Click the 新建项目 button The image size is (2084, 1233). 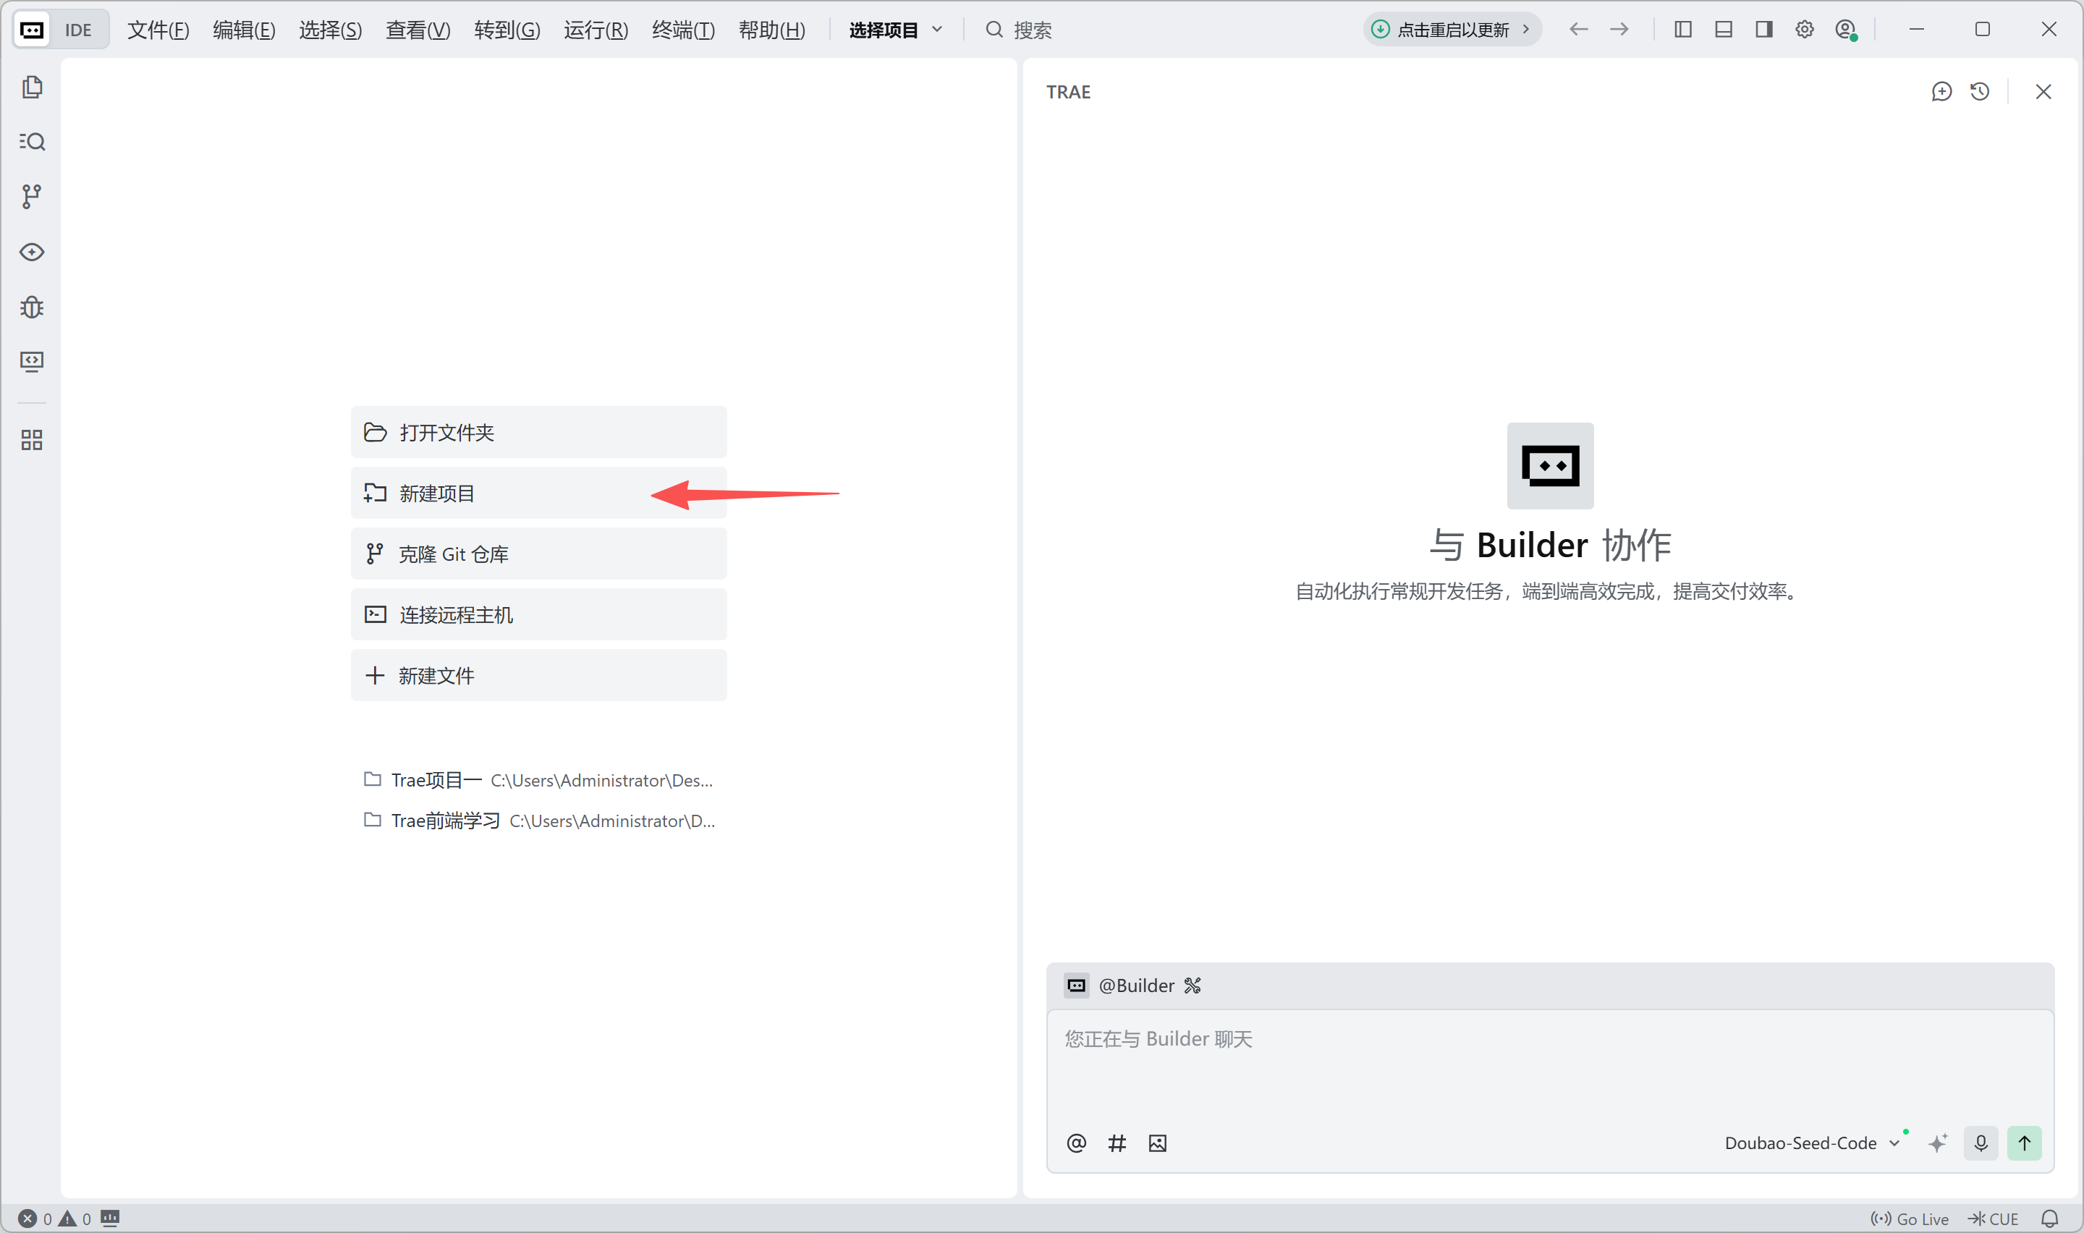(538, 493)
